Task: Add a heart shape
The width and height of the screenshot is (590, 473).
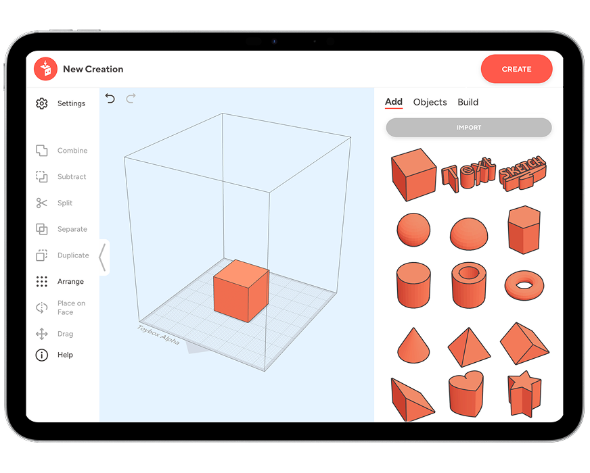Action: pos(466,394)
